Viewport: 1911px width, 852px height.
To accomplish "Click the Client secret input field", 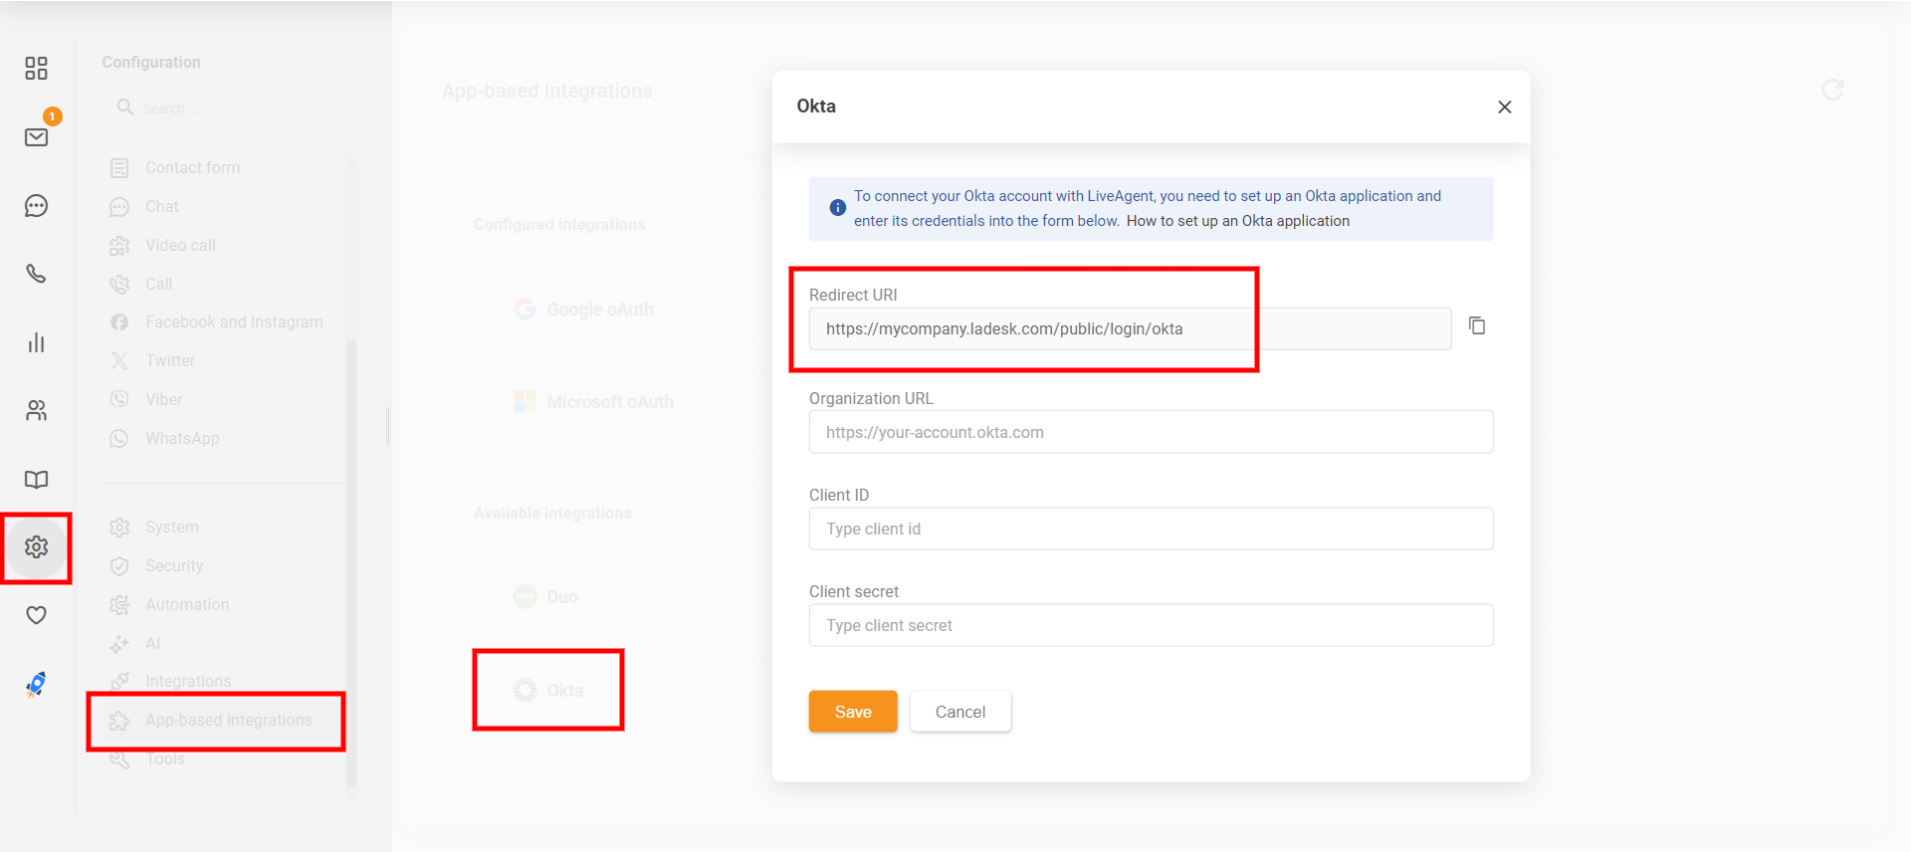I will [x=1150, y=625].
